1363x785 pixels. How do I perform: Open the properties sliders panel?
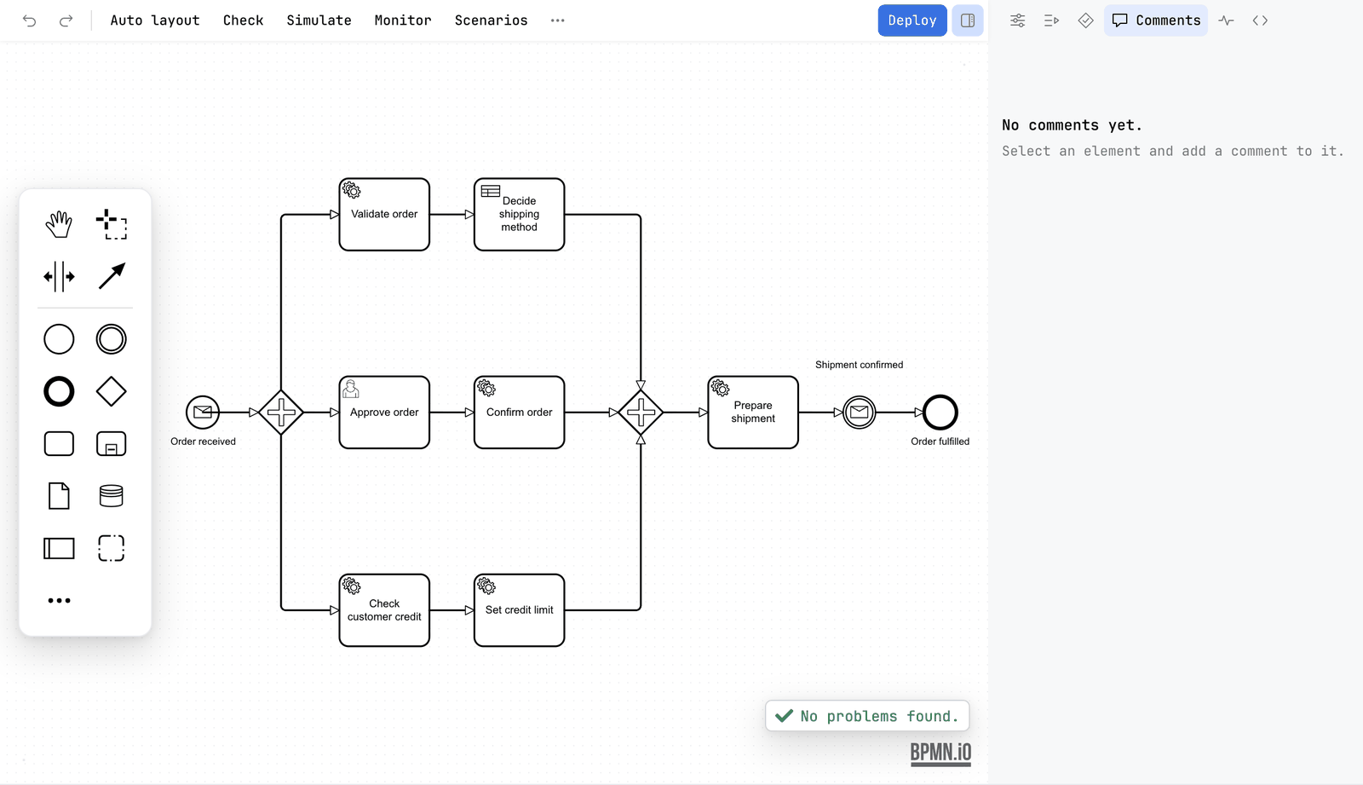pos(1018,20)
